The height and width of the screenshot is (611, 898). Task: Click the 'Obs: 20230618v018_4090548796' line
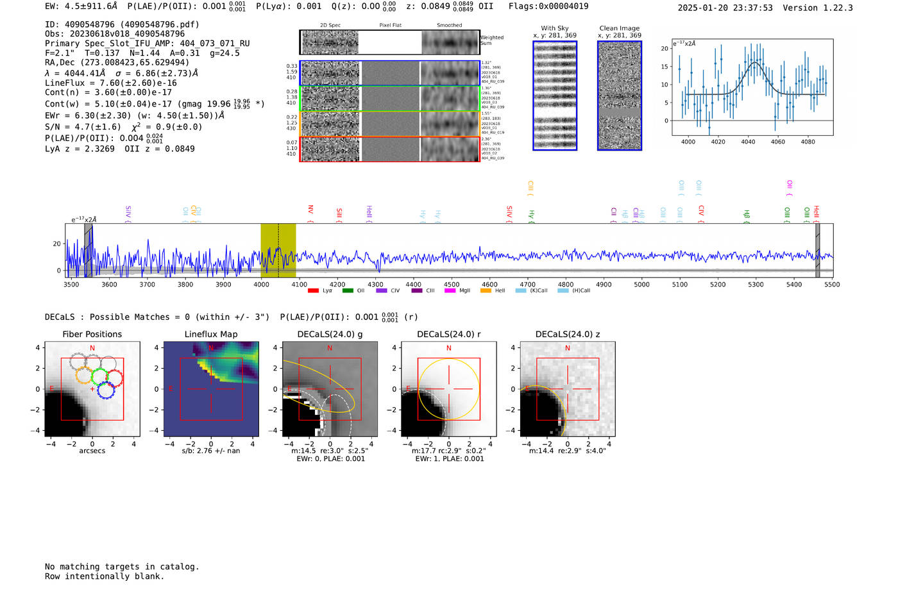[115, 34]
